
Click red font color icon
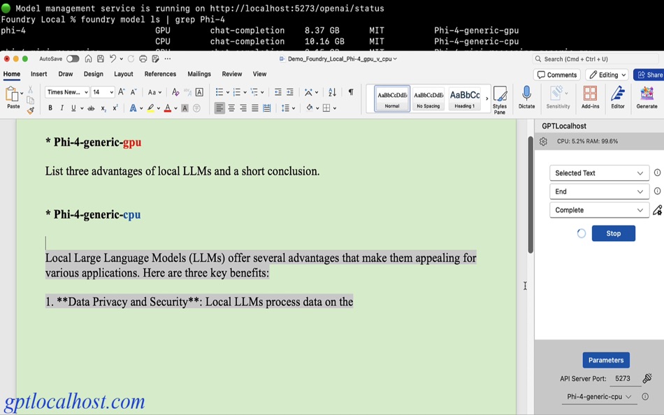168,108
